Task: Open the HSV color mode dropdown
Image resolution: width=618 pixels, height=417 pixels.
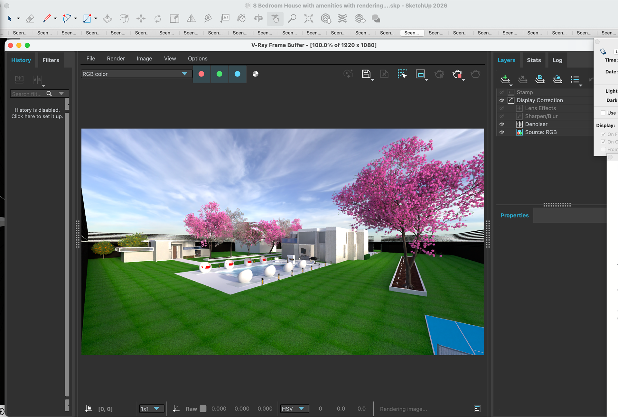Action: [294, 409]
